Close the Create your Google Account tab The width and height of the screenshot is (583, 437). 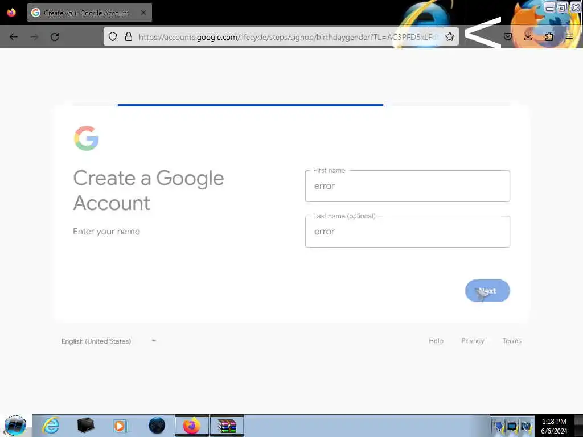(143, 13)
